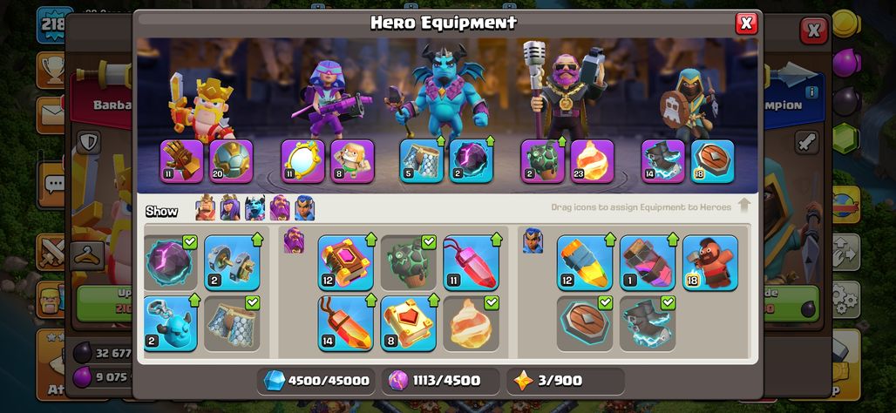896x413 pixels.
Task: Tap the Shiny Ore 4500/45000 counter
Action: pos(316,381)
